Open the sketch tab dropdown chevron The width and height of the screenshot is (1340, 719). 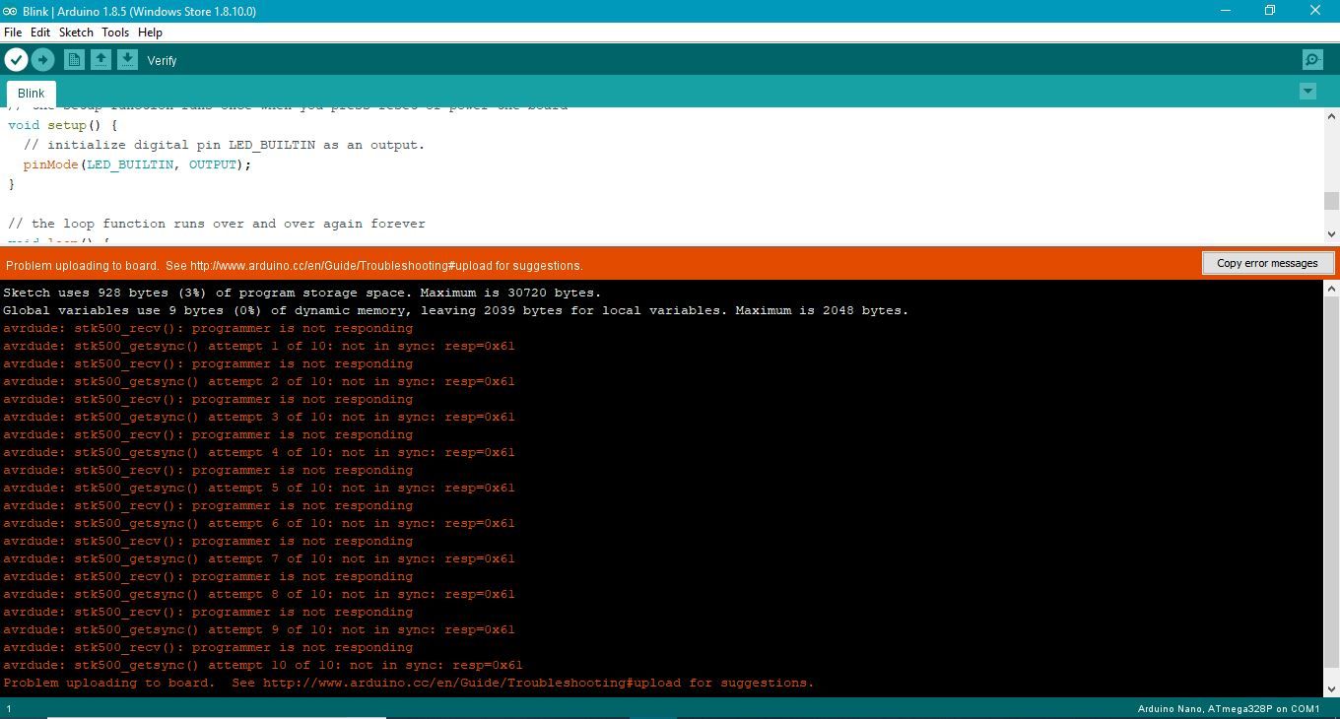point(1307,91)
